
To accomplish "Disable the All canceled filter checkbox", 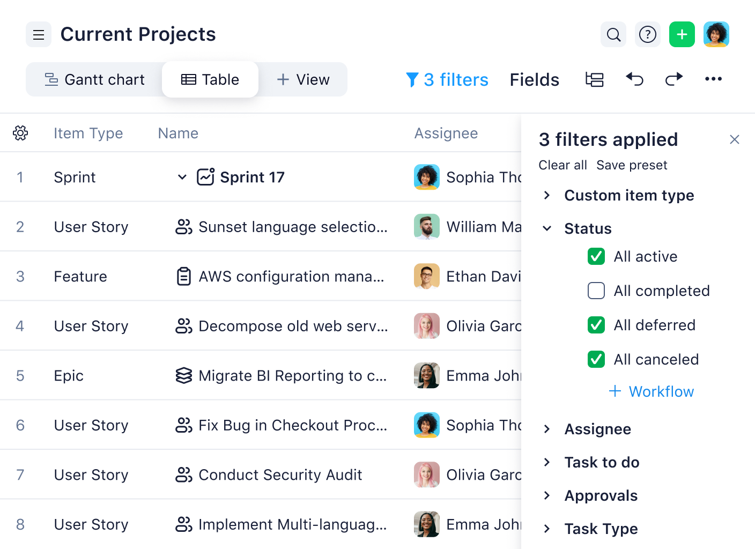I will [596, 359].
